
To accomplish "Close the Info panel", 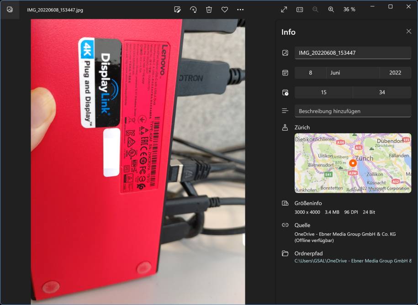I will point(409,31).
